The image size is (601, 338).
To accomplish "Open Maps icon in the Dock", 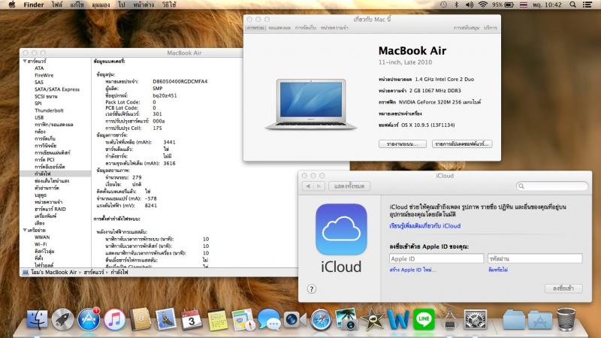I will 243,320.
